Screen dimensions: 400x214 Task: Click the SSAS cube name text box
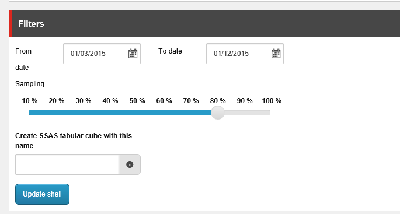point(67,164)
